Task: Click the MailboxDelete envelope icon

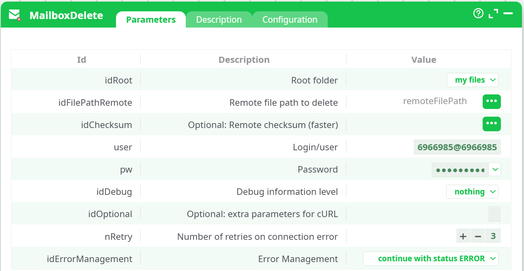Action: pyautogui.click(x=15, y=15)
